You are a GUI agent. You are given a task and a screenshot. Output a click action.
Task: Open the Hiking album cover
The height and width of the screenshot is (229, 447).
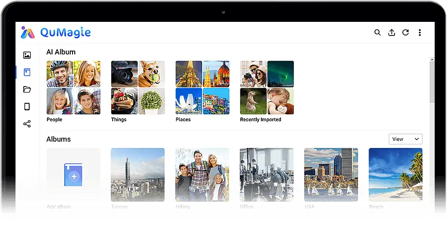tap(202, 175)
